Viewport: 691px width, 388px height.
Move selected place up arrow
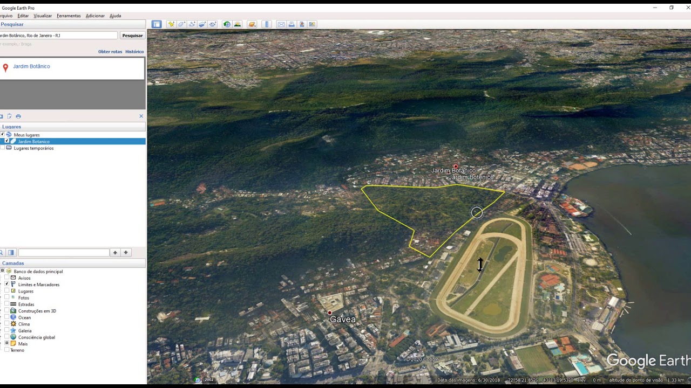tap(115, 252)
